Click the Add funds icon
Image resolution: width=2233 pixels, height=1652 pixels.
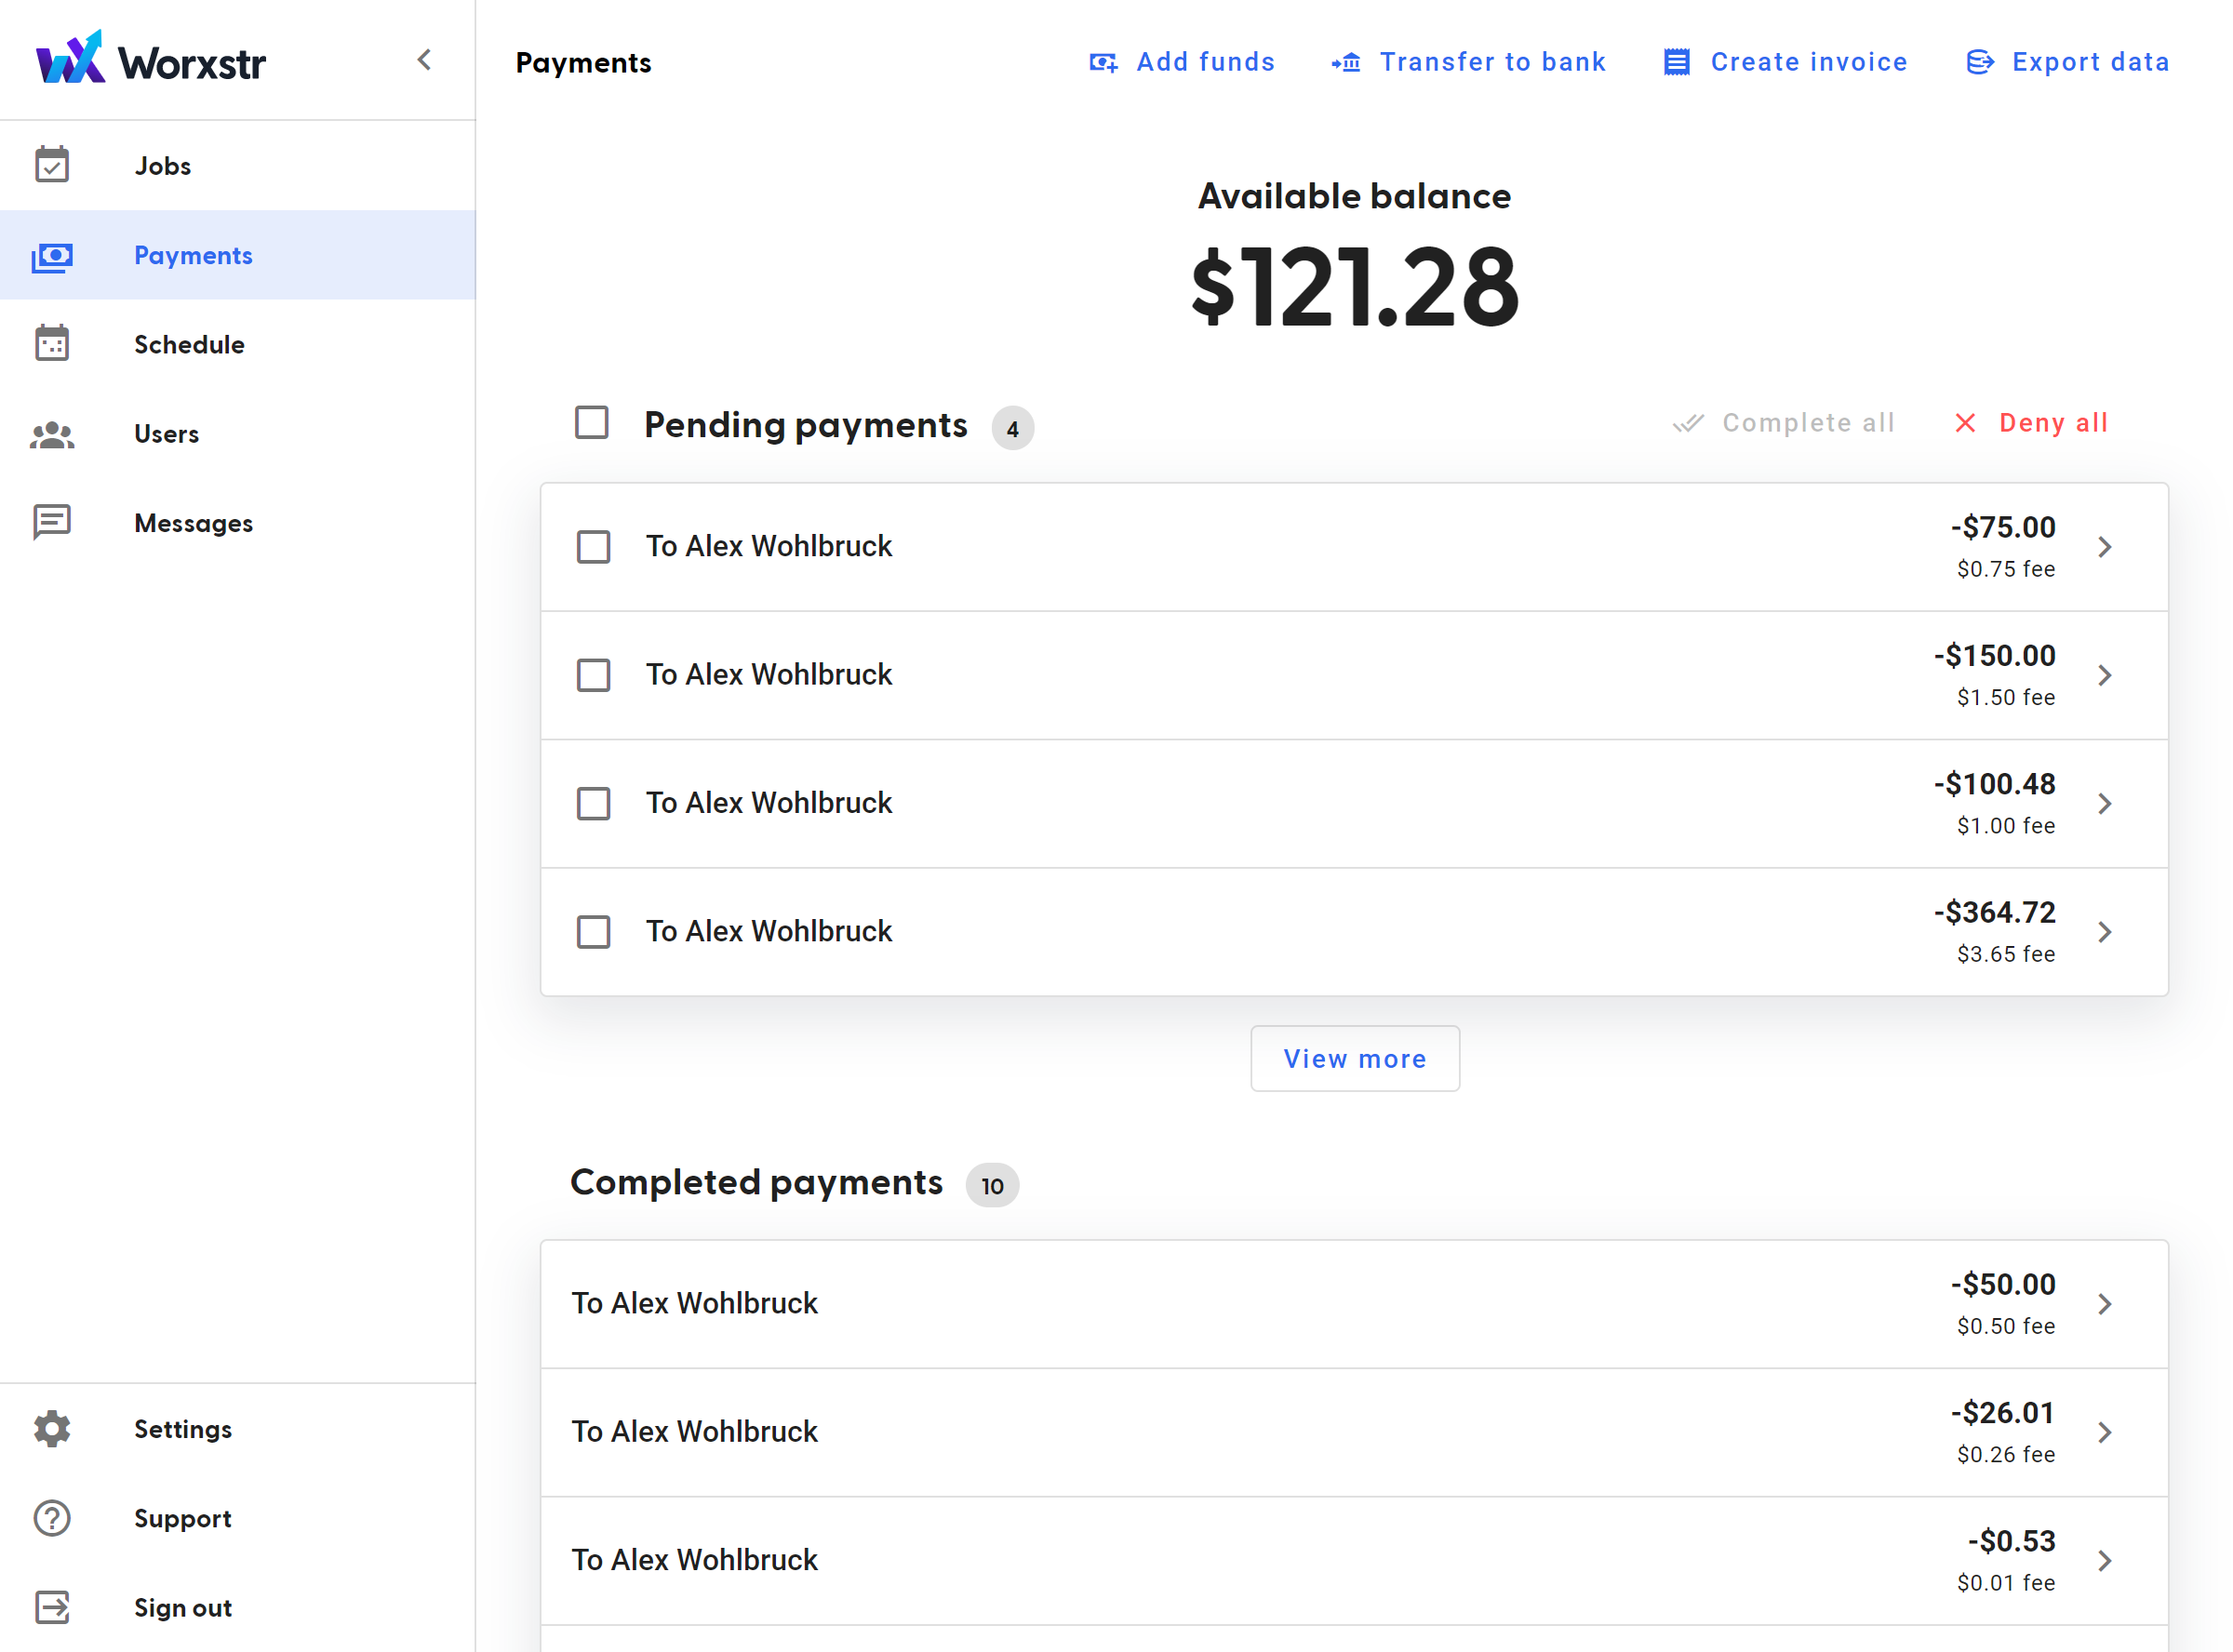(1103, 62)
